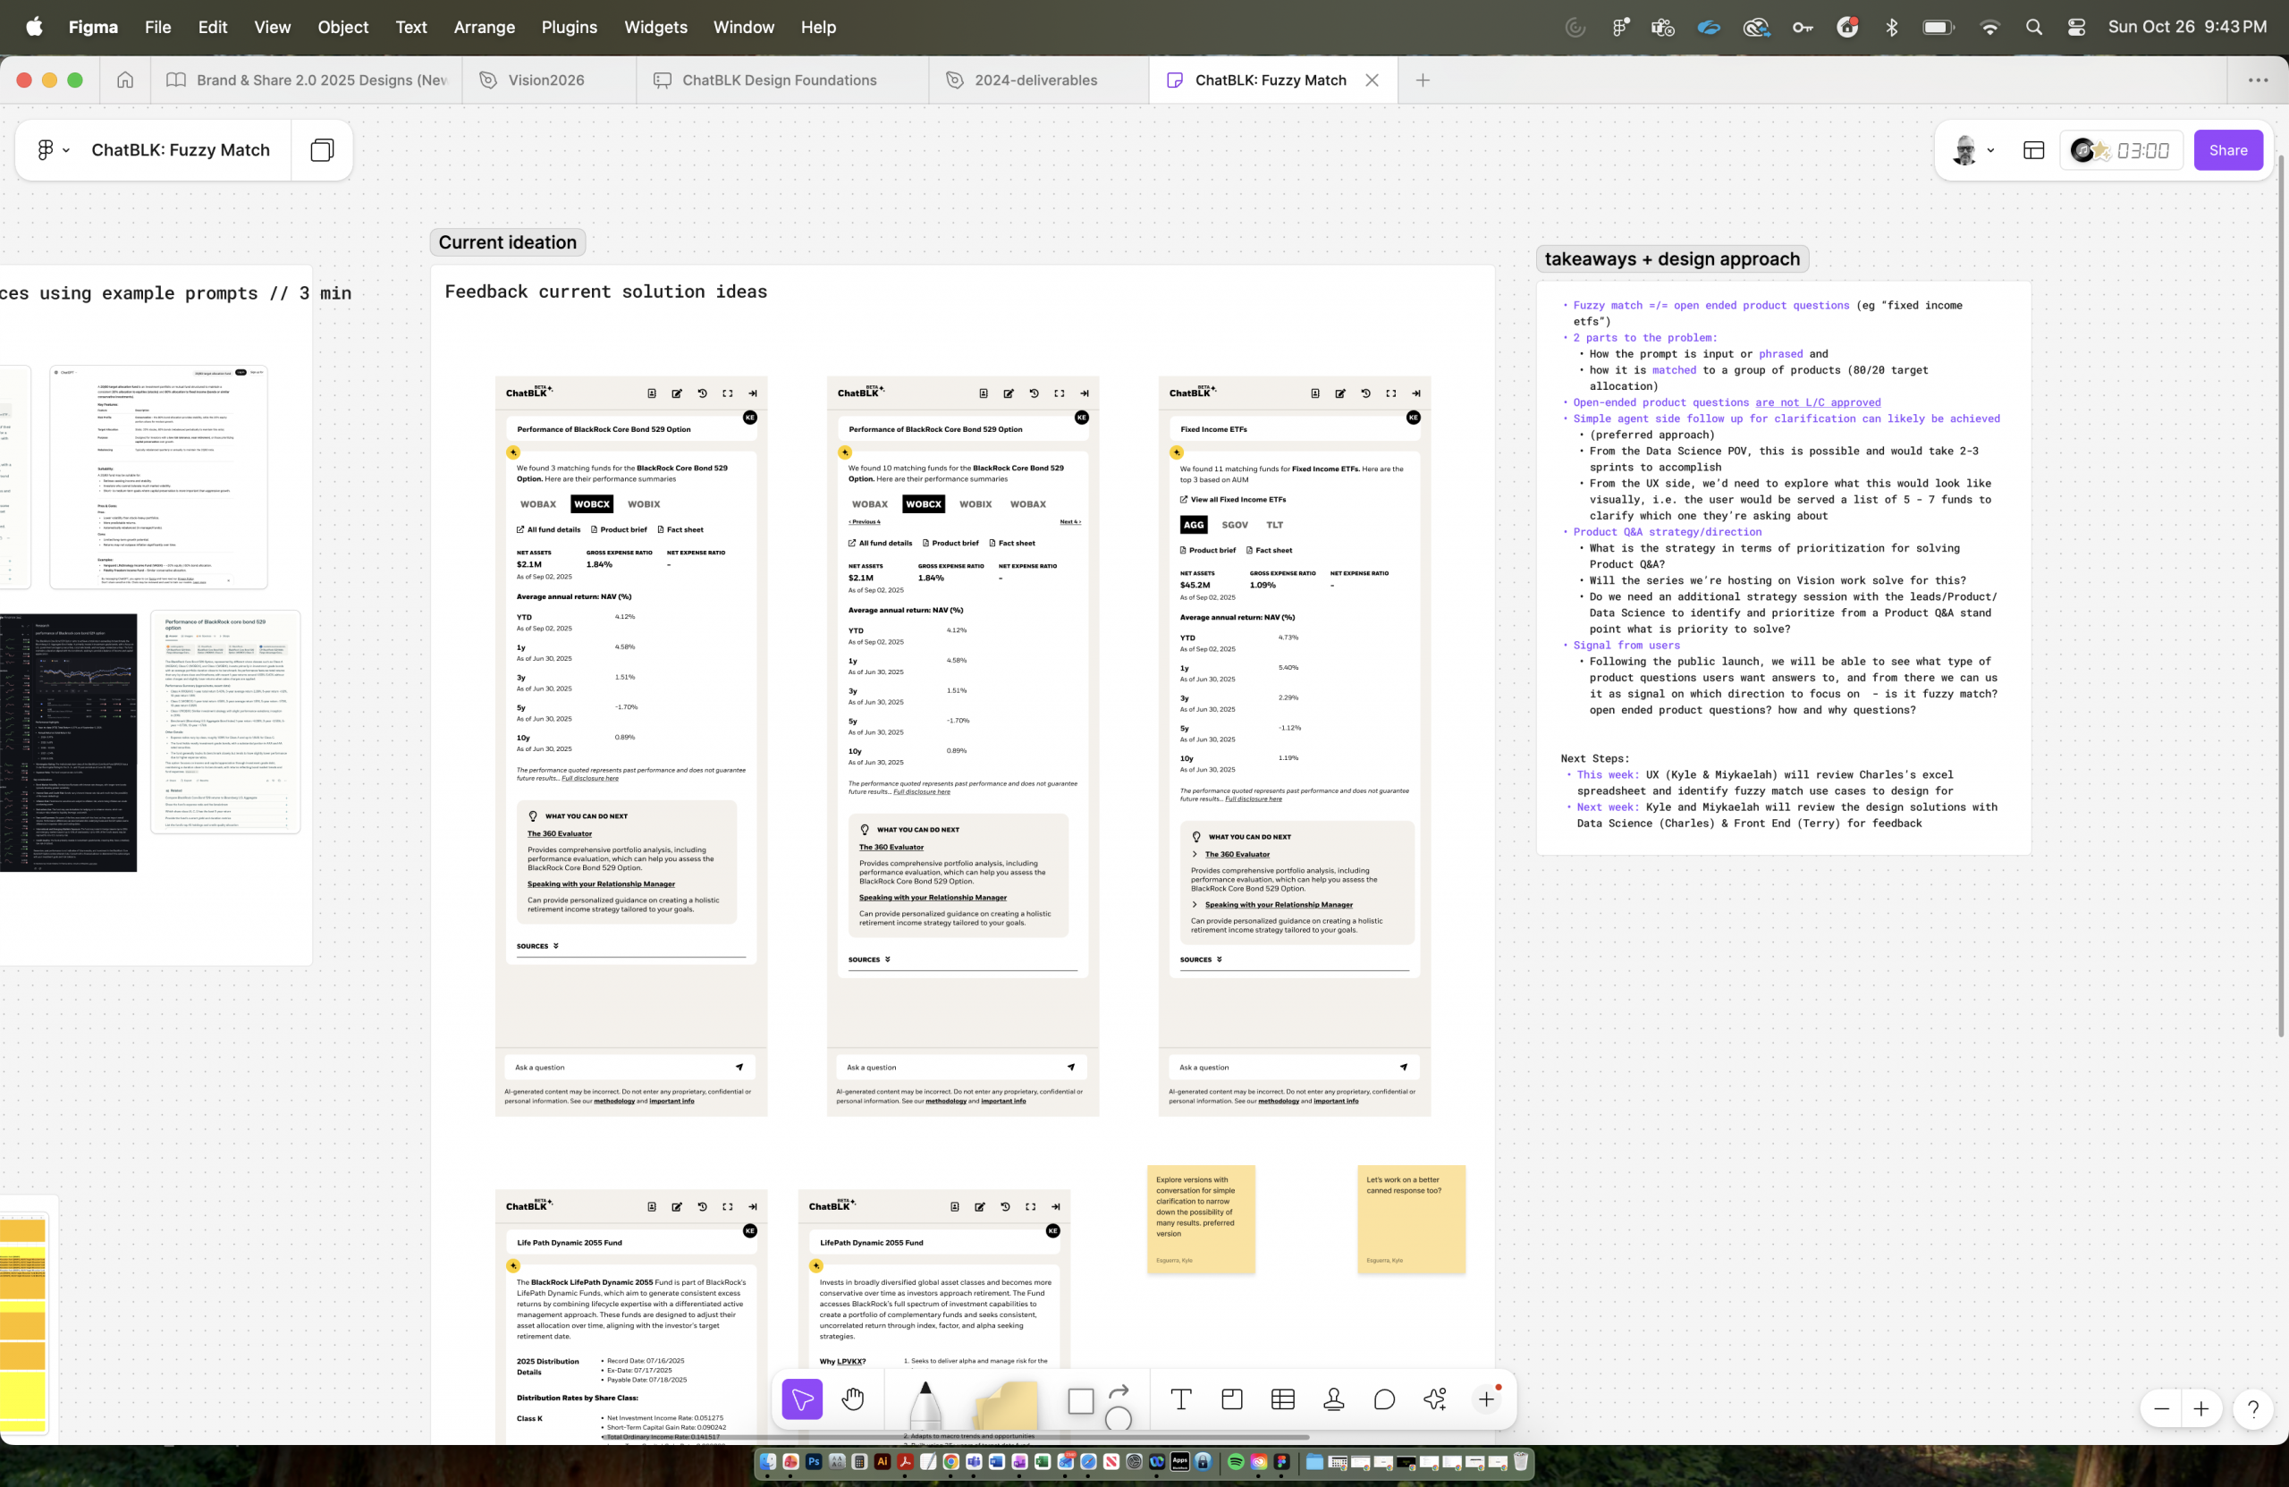Open the plus More tools button

pyautogui.click(x=1487, y=1398)
